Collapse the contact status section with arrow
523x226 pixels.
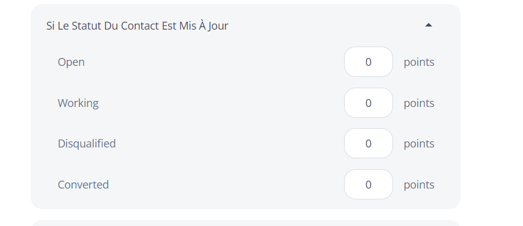428,25
